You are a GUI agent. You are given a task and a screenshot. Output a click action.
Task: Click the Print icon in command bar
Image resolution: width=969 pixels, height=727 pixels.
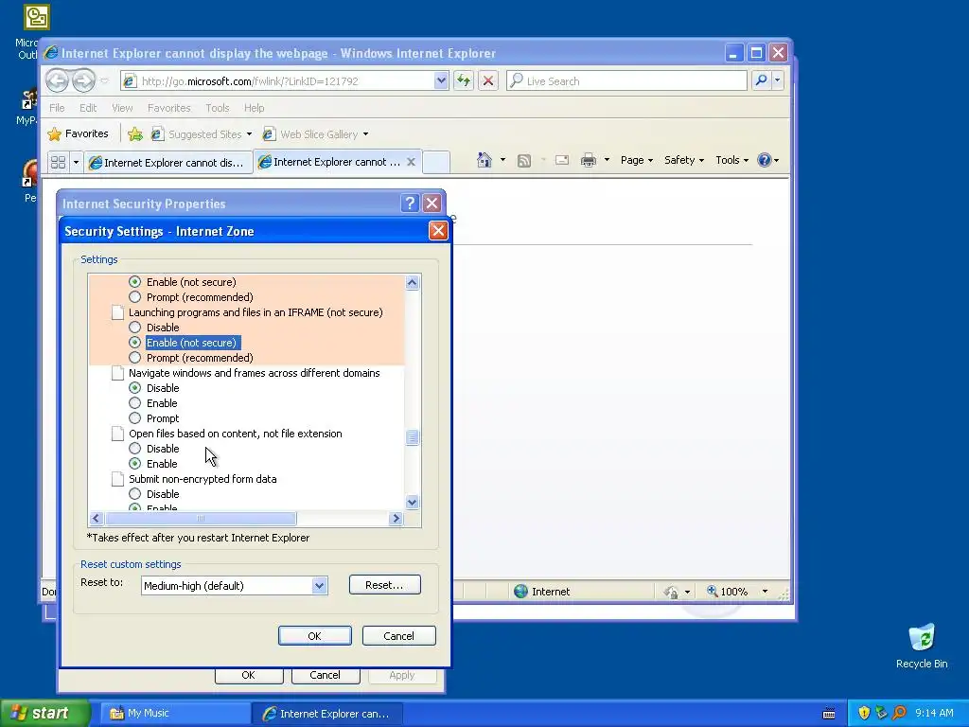click(x=589, y=160)
